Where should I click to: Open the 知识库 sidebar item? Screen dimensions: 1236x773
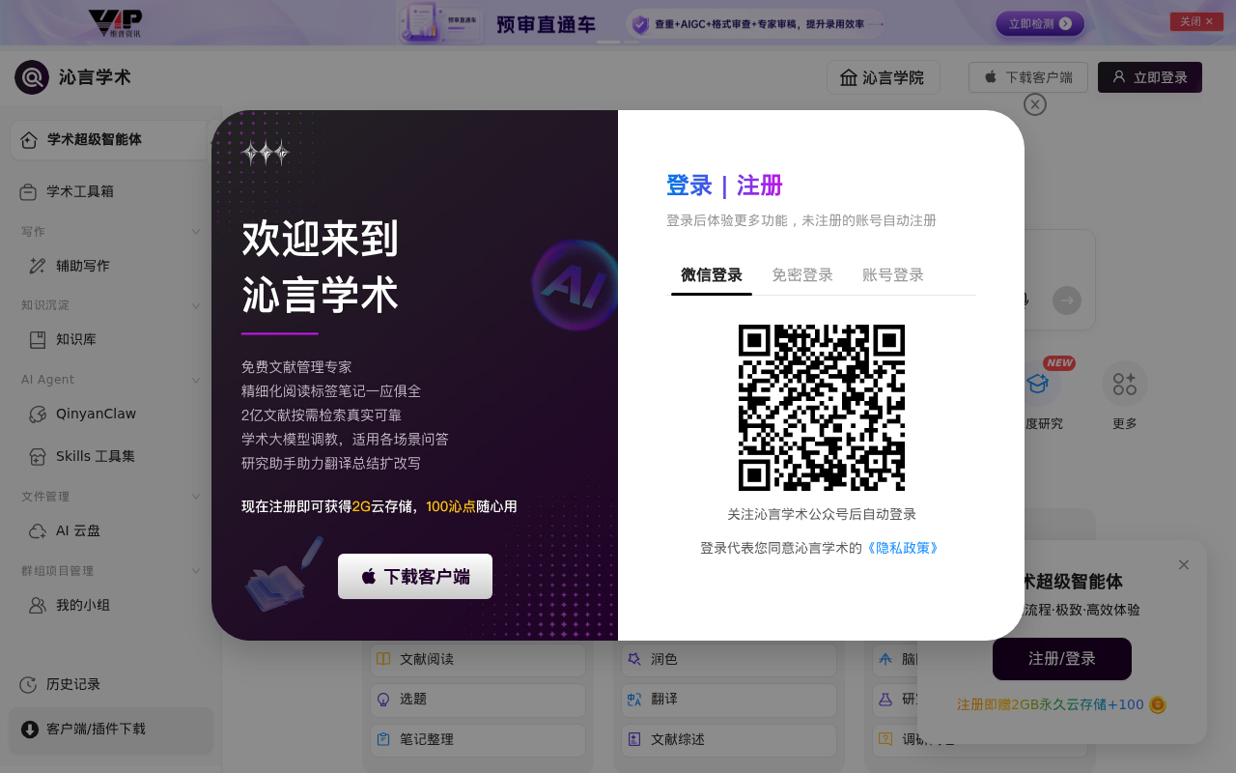(x=111, y=339)
